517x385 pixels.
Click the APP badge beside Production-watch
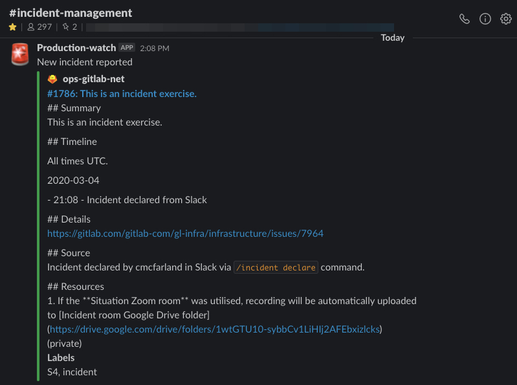127,48
